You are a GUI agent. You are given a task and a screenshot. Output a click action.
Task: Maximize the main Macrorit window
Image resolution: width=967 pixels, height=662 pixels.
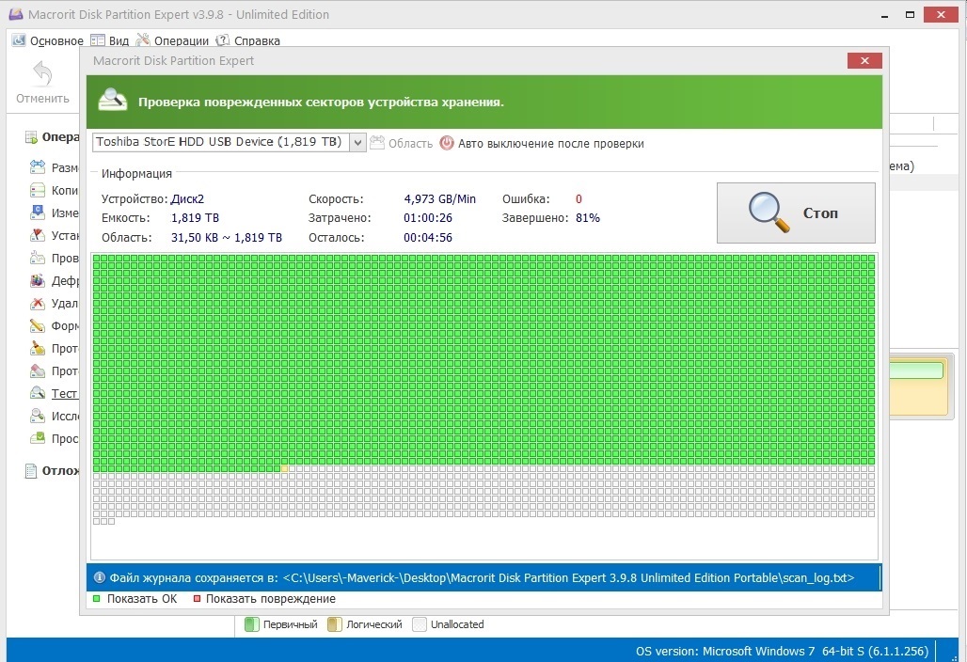(910, 14)
